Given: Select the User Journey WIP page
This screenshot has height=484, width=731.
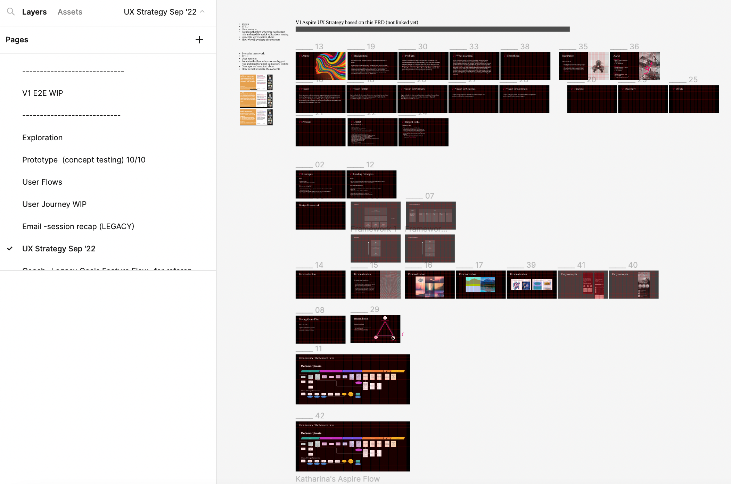Looking at the screenshot, I should point(54,204).
